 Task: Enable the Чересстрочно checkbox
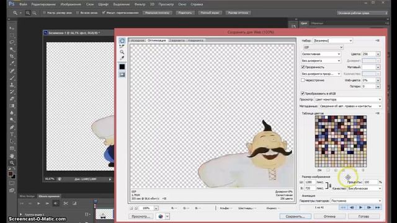coord(303,80)
